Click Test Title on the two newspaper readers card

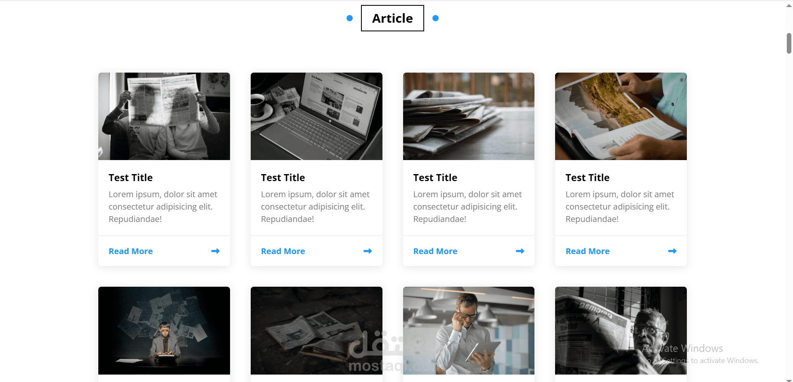click(x=131, y=178)
